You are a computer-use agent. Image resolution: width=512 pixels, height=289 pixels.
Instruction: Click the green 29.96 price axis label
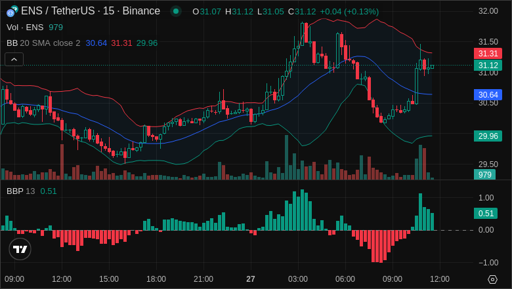click(488, 136)
